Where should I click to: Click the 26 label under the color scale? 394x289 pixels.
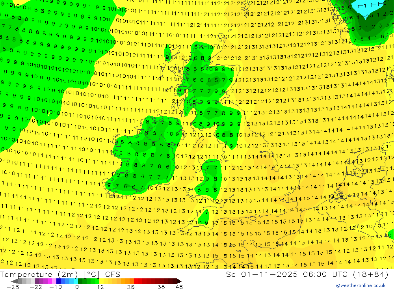(131, 287)
